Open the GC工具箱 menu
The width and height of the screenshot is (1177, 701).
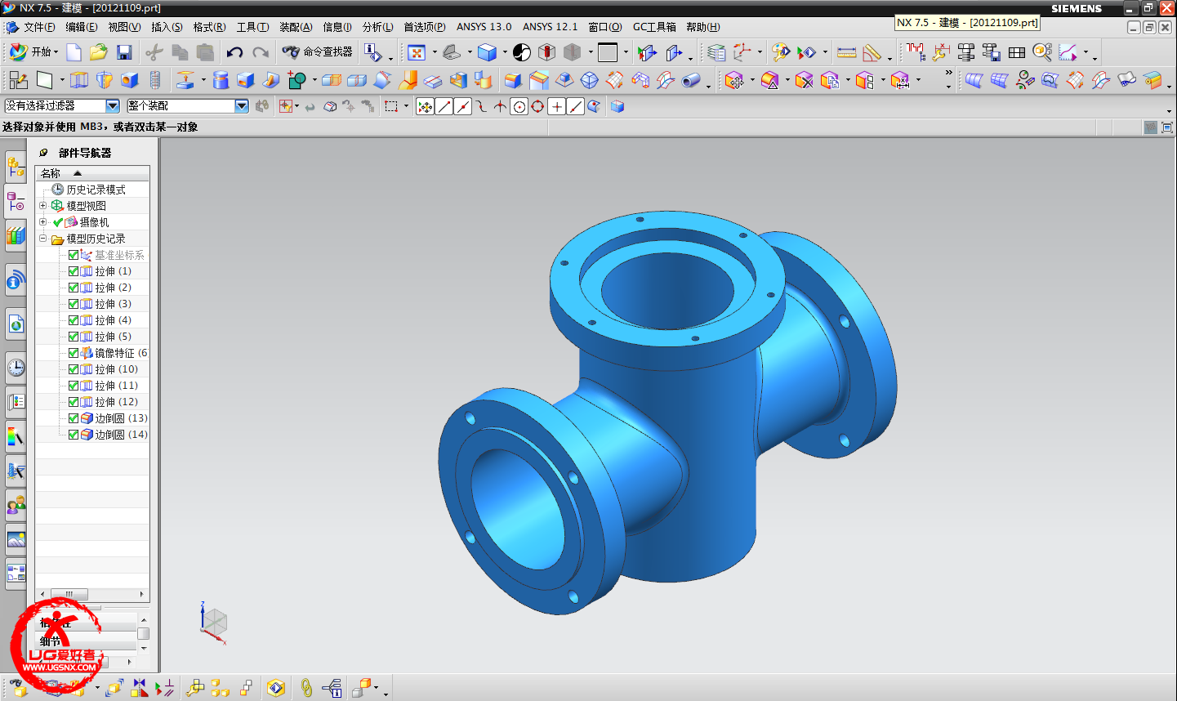point(654,27)
